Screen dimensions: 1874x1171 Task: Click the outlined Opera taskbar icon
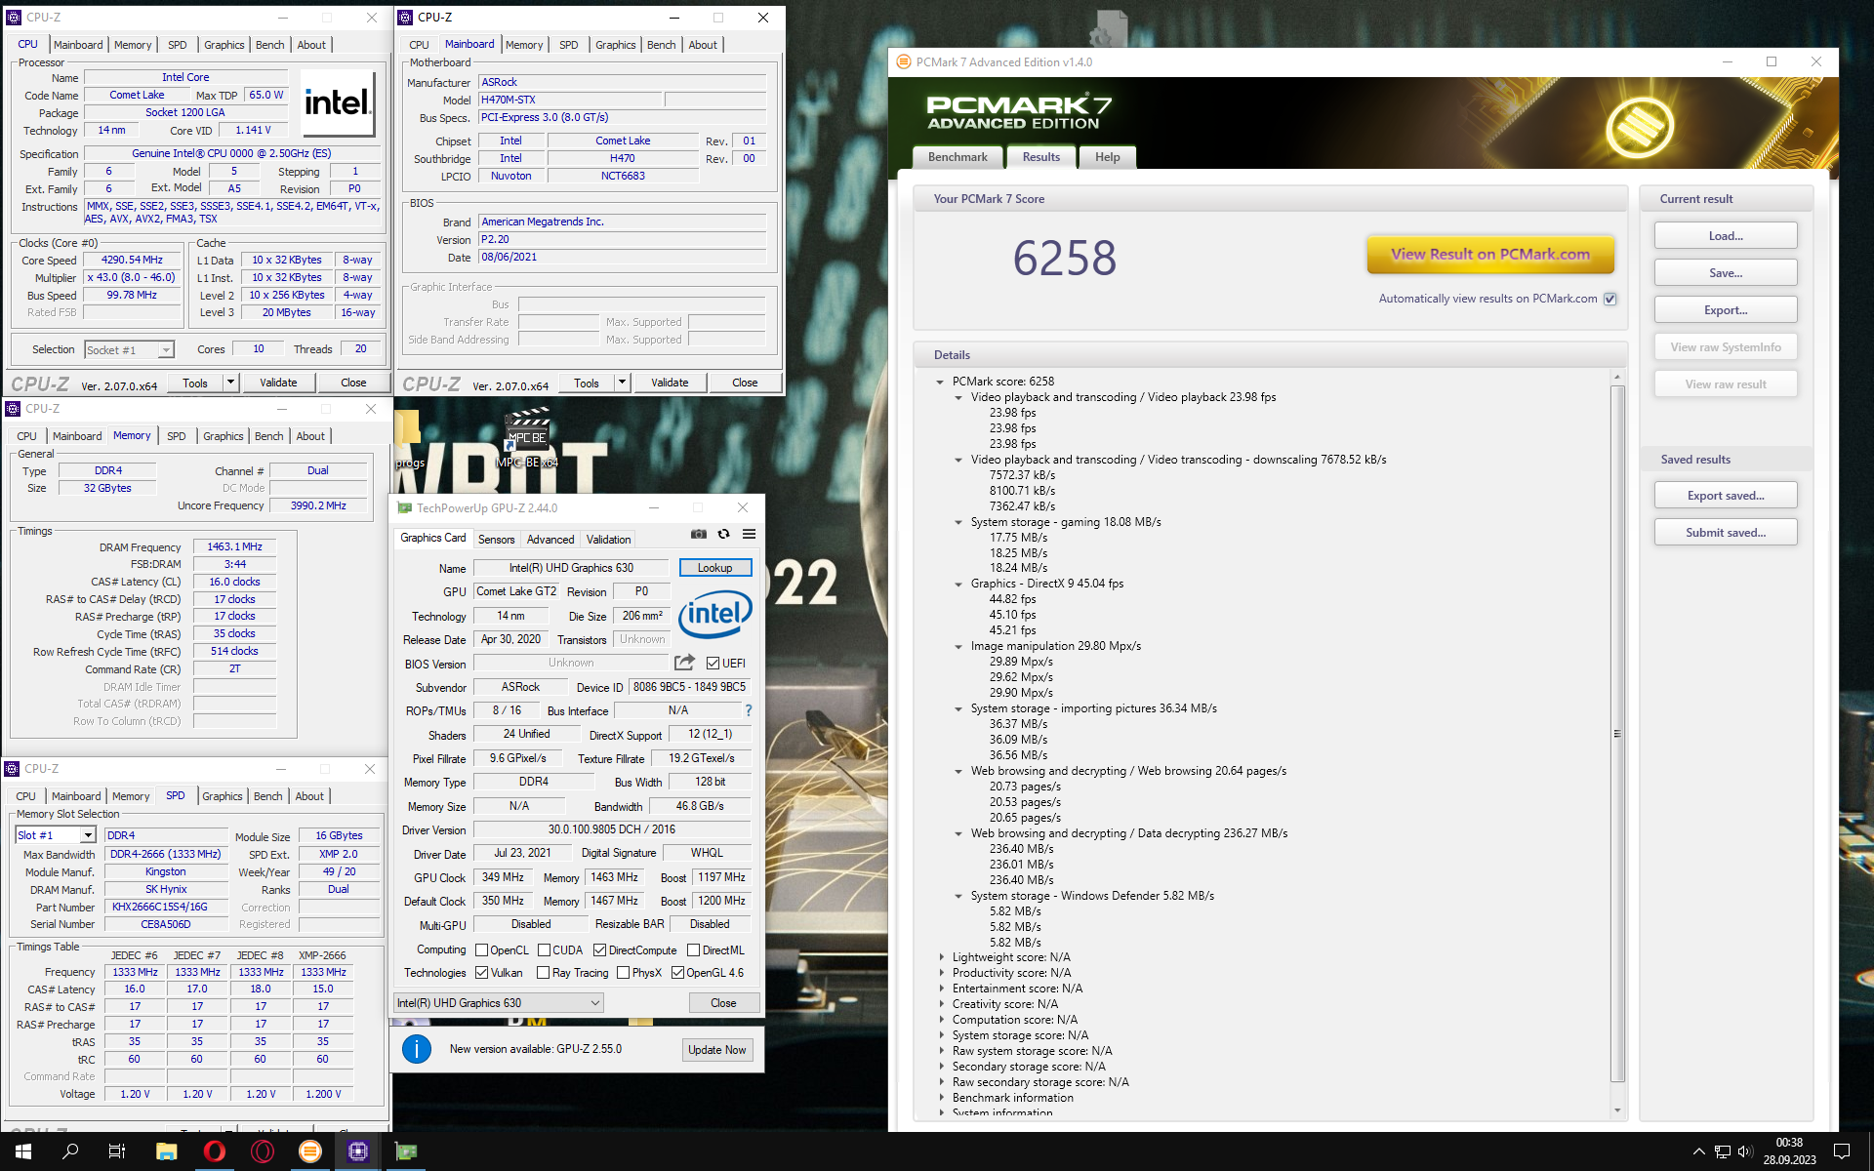(x=263, y=1151)
